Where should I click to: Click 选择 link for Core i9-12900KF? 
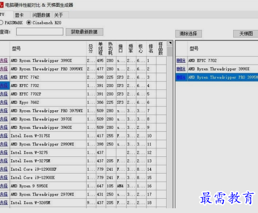click(x=4, y=169)
